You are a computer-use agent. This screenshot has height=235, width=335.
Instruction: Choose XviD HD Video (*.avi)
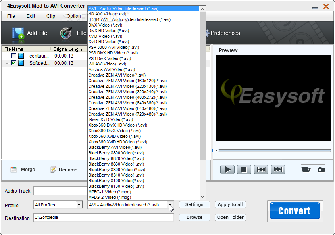144,42
